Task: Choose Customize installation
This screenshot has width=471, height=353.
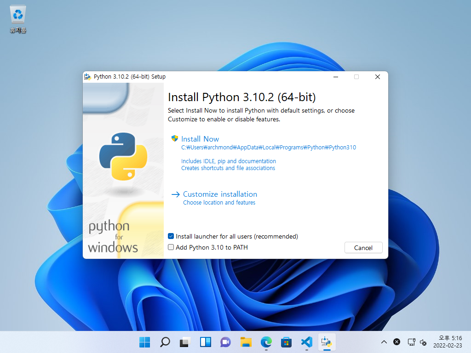Action: tap(220, 194)
